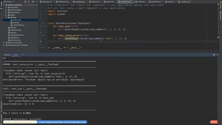Viewport: 222px width, 125px height.
Task: Open the Database right side panel
Action: pyautogui.click(x=221, y=16)
